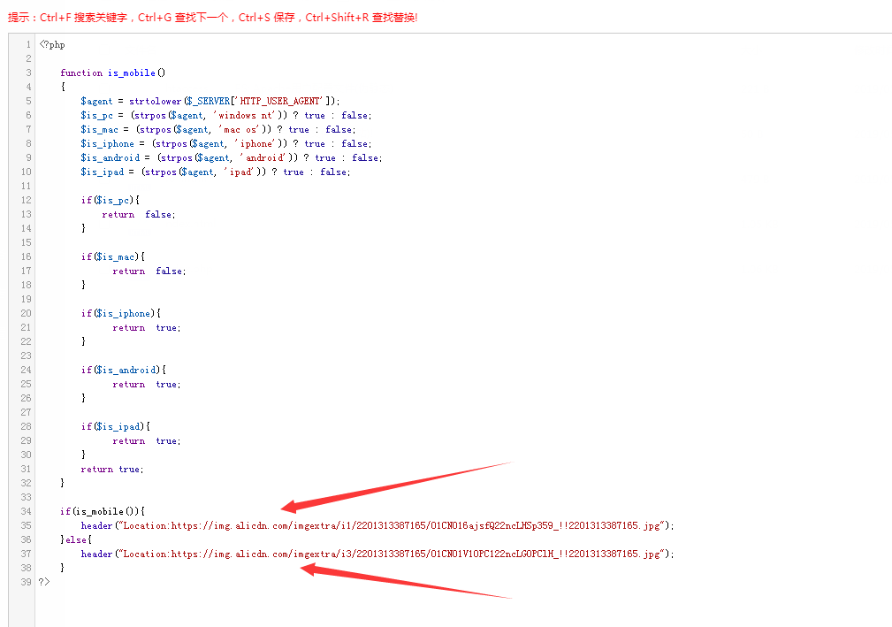Click return false under if($is_mac)
This screenshot has width=892, height=627.
click(149, 271)
